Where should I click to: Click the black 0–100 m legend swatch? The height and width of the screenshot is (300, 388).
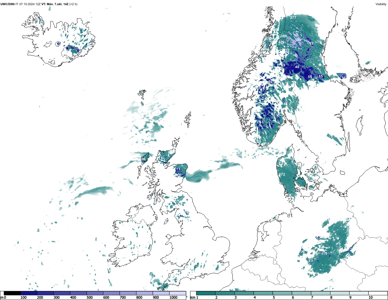(x=12, y=293)
